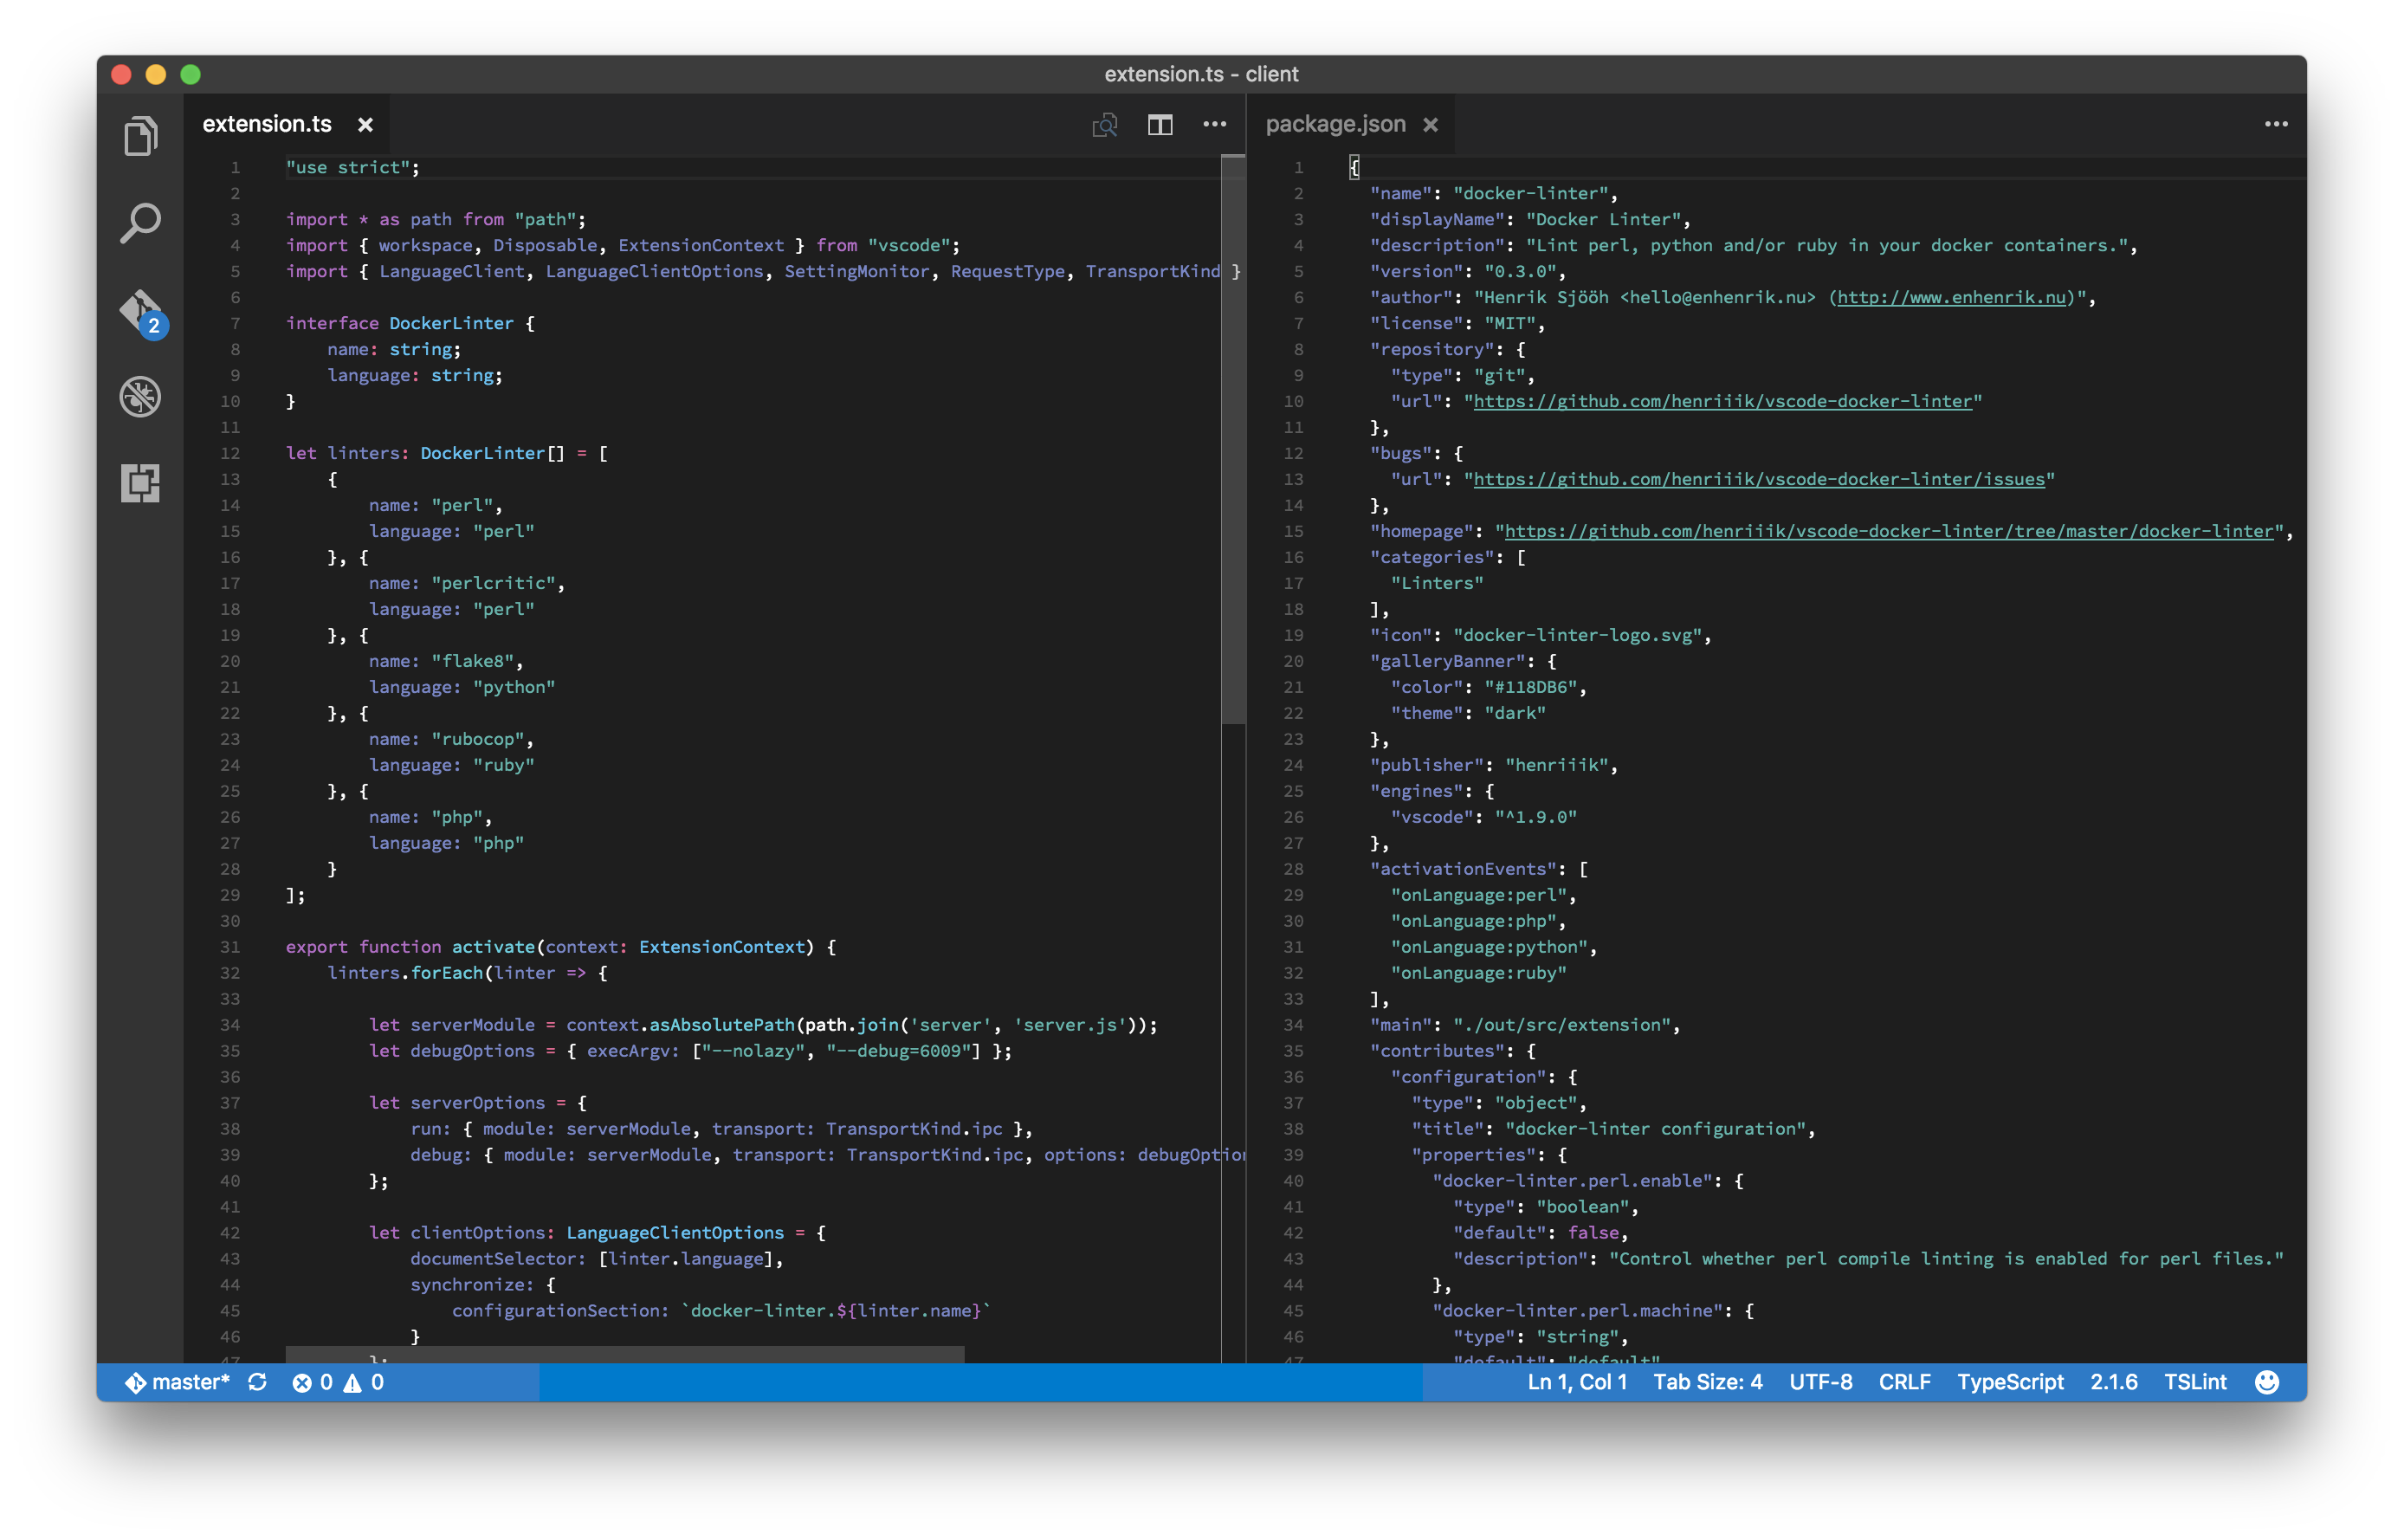This screenshot has width=2404, height=1540.
Task: Click the TSLint status item
Action: [x=2194, y=1382]
